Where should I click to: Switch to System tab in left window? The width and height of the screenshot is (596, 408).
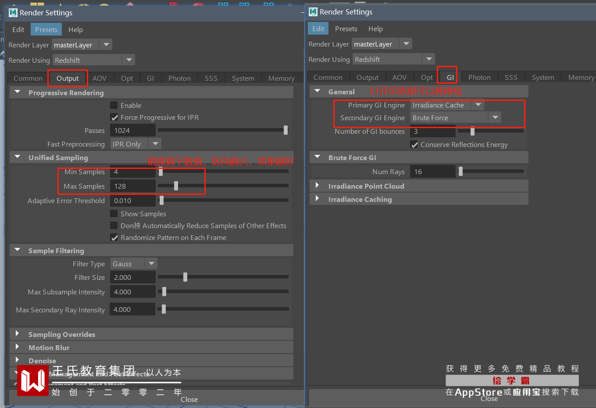[x=243, y=78]
